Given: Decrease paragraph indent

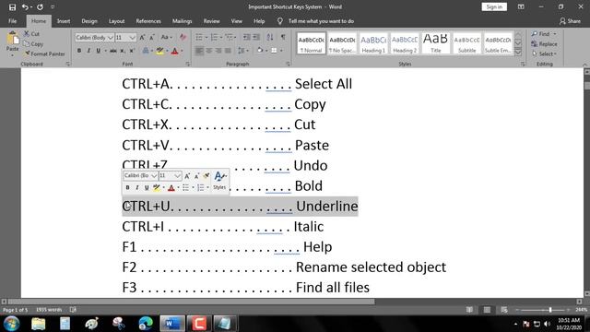Looking at the screenshot, I should (x=246, y=37).
